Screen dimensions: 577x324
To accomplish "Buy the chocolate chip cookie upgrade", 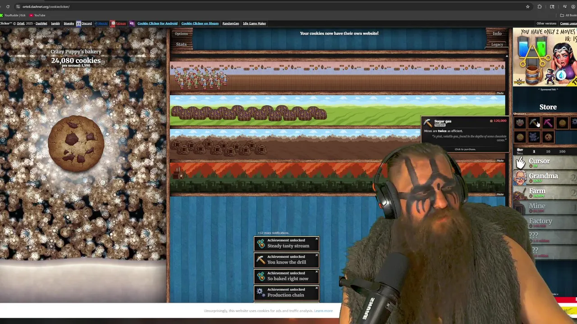I will point(548,137).
